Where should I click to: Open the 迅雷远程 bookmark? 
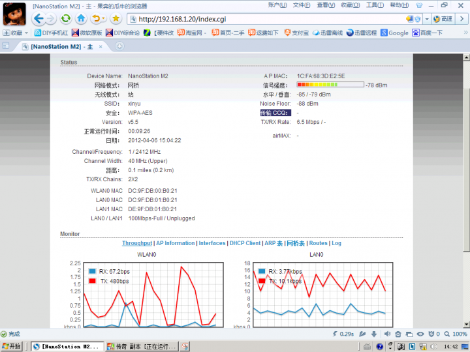[x=362, y=33]
